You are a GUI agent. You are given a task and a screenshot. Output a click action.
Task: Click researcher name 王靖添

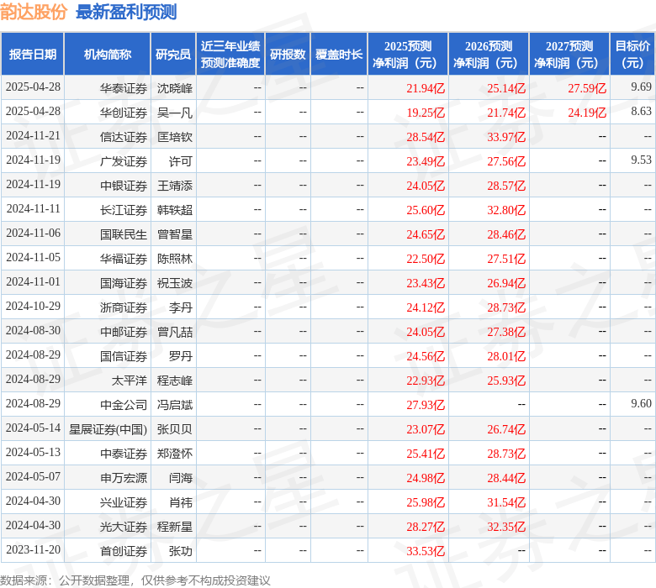click(175, 186)
